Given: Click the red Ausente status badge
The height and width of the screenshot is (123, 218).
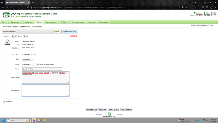Looking at the screenshot, I should [74, 36].
